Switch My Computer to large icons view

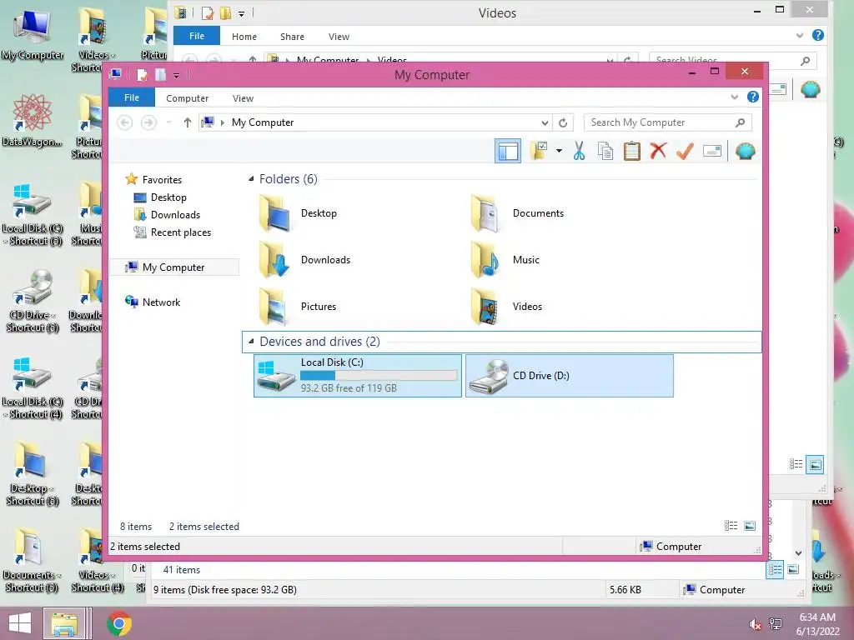(x=750, y=526)
